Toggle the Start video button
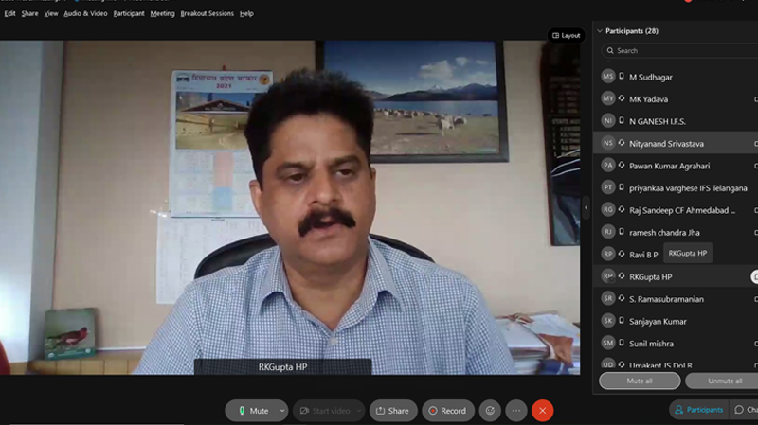This screenshot has height=425, width=758. coord(325,411)
